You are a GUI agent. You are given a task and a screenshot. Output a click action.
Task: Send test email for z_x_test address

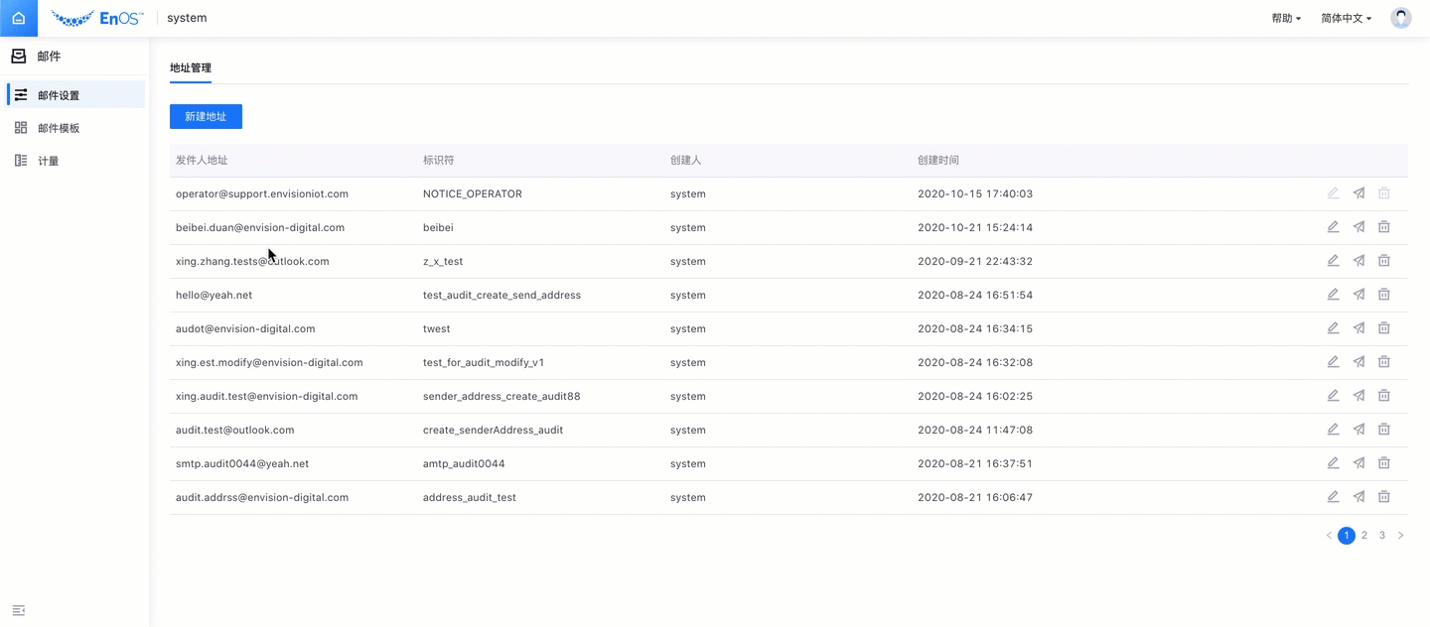pos(1358,261)
